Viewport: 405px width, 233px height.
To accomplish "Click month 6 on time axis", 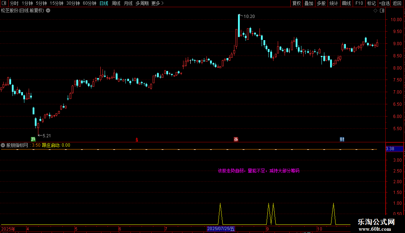I will click(120, 229).
